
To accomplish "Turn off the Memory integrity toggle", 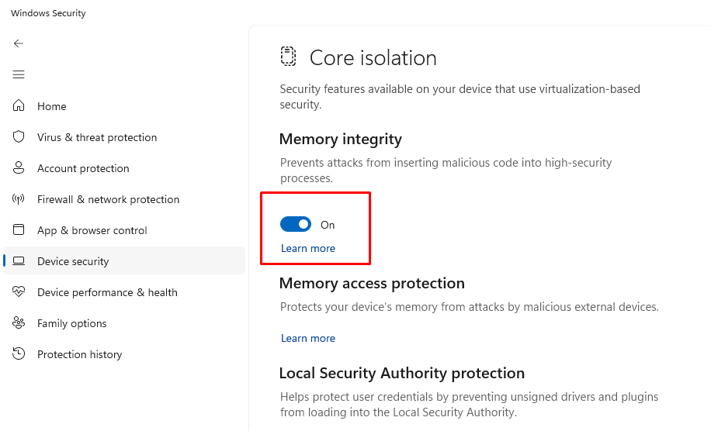I will 296,225.
